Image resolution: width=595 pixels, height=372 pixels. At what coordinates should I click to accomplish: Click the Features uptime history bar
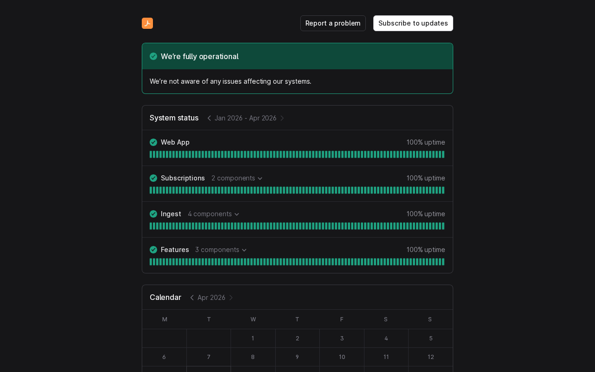click(x=297, y=262)
